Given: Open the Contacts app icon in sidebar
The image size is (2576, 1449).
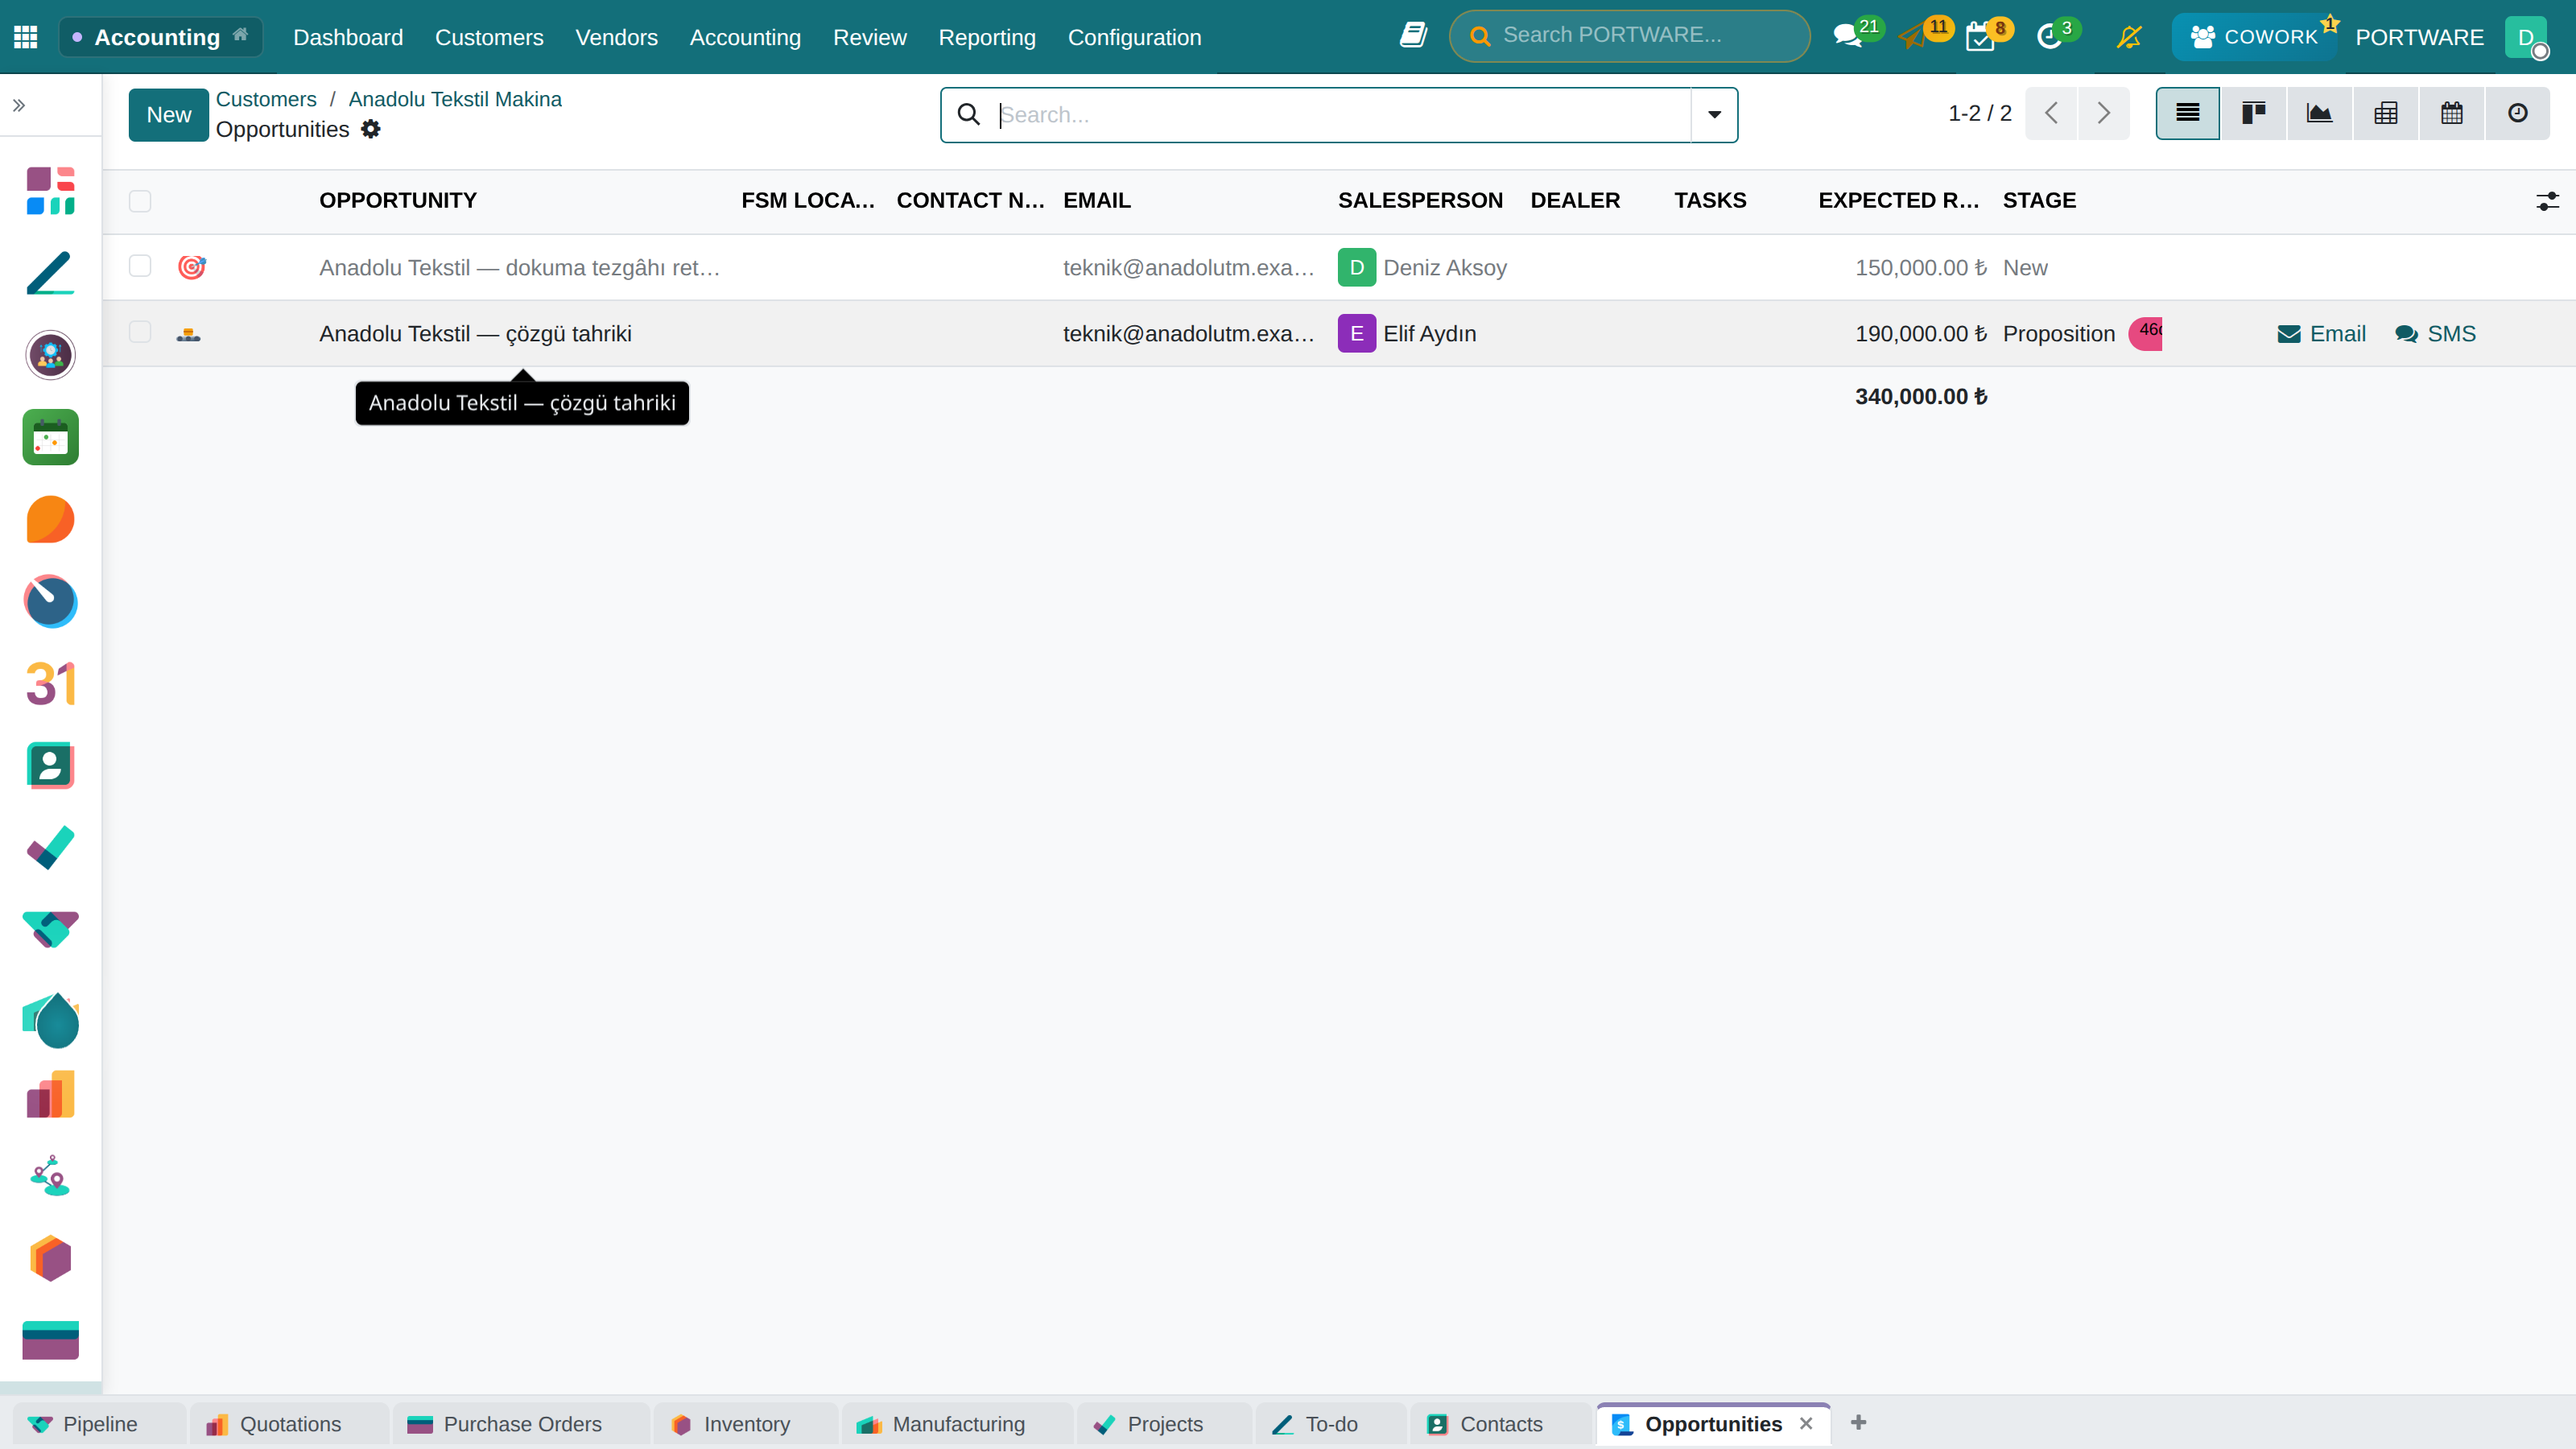Looking at the screenshot, I should pyautogui.click(x=50, y=765).
